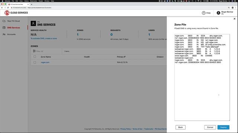The height and width of the screenshot is (133, 238).
Task: Open Help from the question mark icon
Action: (203, 13)
